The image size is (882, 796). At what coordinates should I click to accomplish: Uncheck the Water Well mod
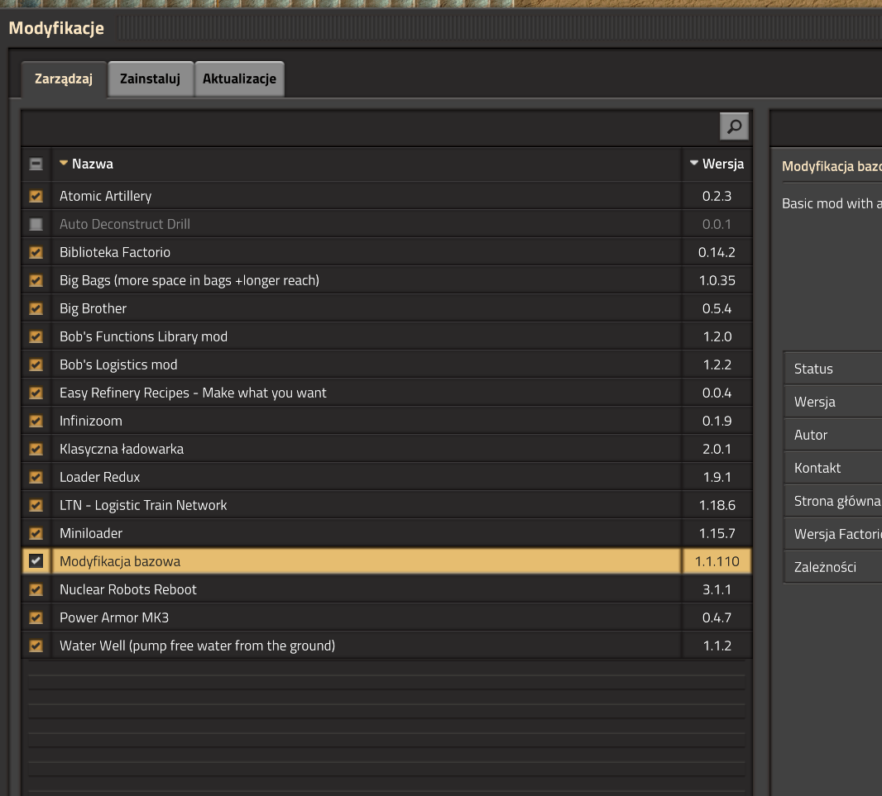point(36,646)
